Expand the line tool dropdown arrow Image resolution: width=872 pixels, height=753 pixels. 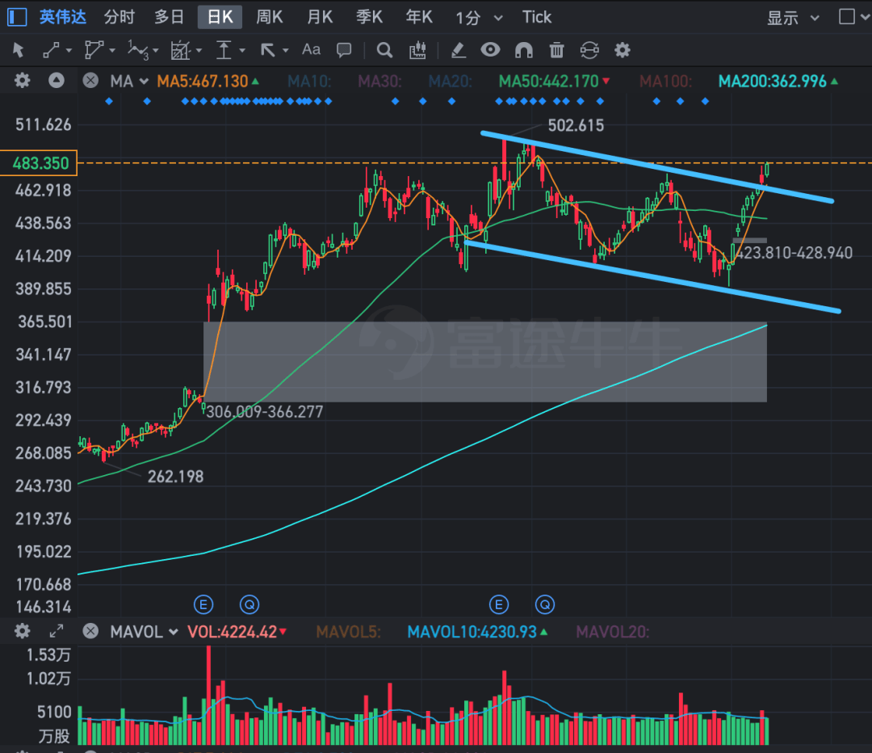click(x=69, y=51)
